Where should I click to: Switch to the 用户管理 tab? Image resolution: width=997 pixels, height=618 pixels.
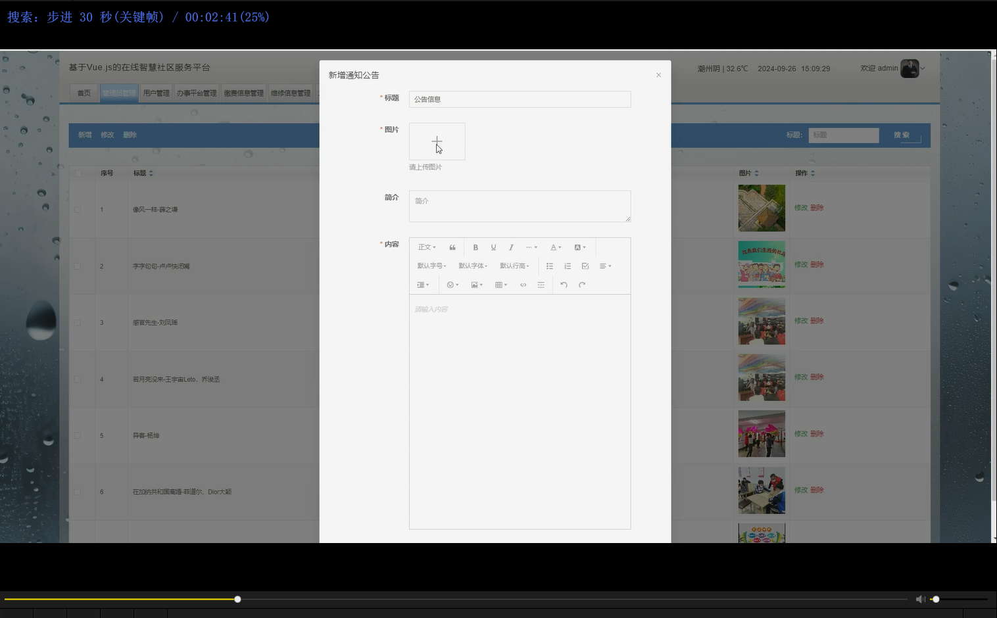pyautogui.click(x=157, y=93)
